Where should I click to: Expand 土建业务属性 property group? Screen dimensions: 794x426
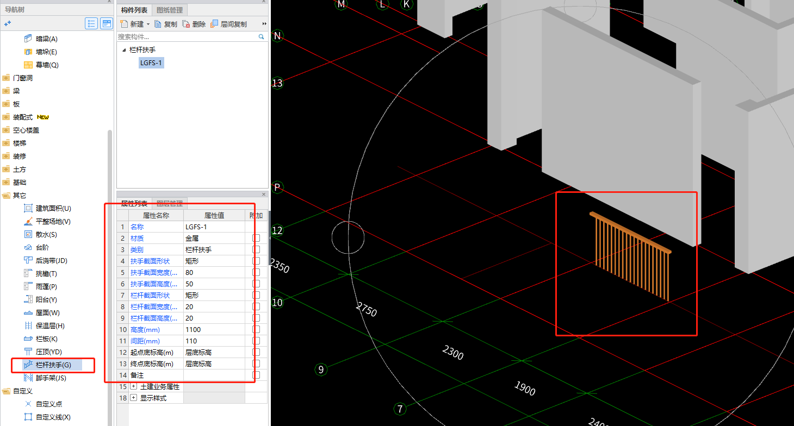[x=134, y=386]
